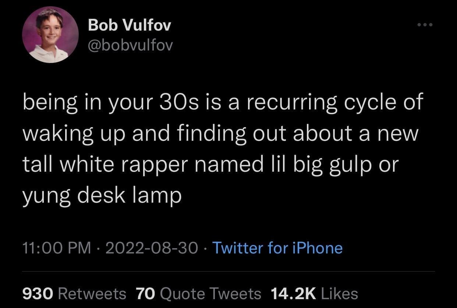Viewport: 457px width, 308px height.
Task: Click the number 70 before Quote Tweets
Action: 146,294
